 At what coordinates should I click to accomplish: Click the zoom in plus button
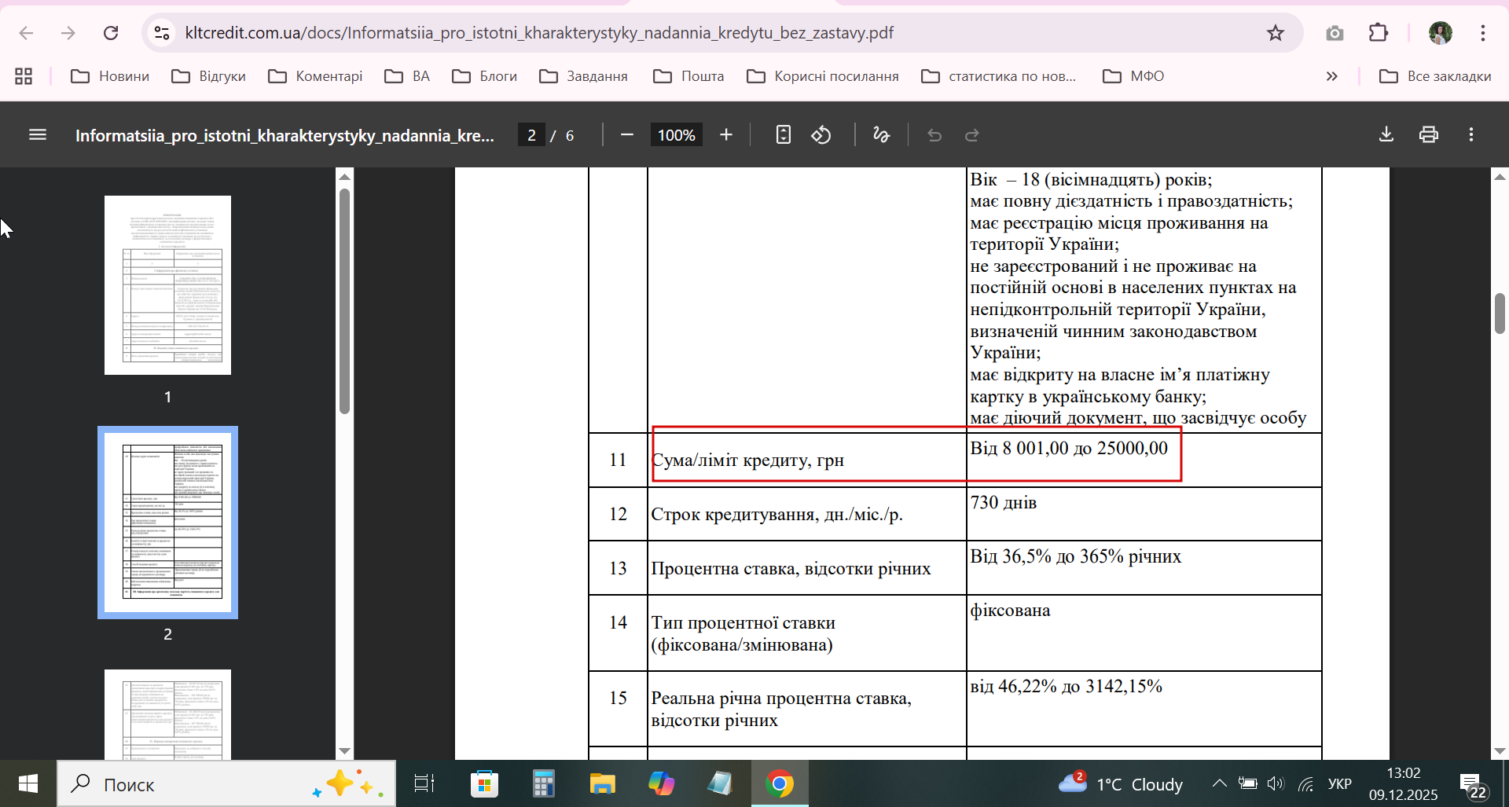click(x=725, y=135)
